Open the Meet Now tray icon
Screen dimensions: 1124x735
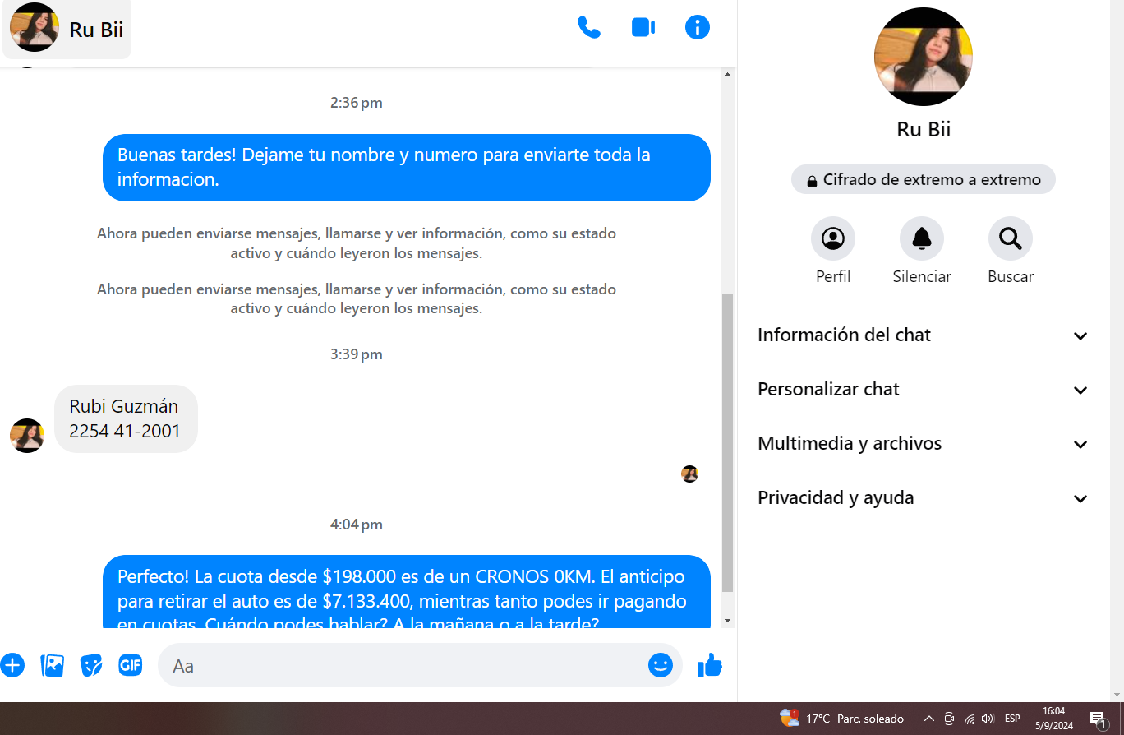949,719
